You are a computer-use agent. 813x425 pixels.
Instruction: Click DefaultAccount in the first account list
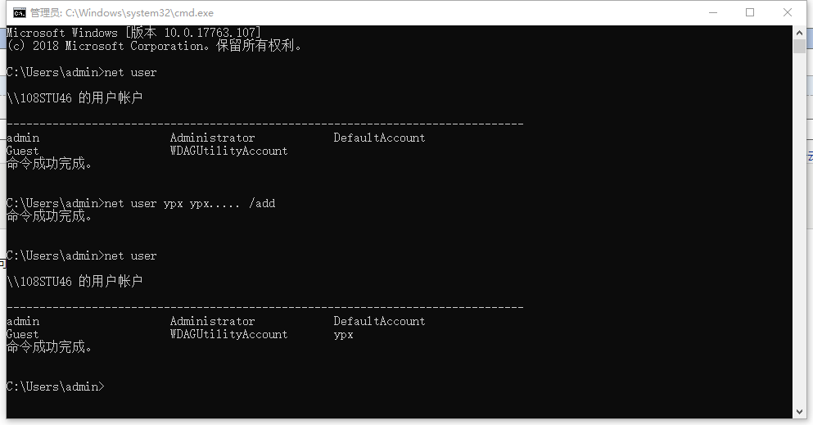click(379, 138)
